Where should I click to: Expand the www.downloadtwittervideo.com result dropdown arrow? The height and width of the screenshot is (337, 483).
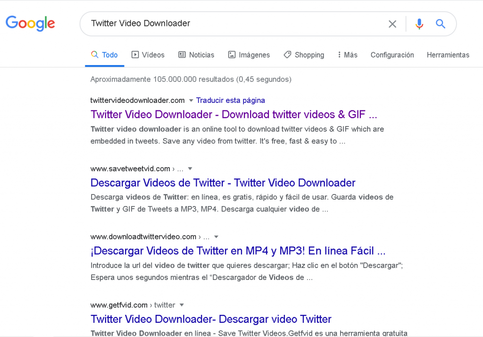216,237
